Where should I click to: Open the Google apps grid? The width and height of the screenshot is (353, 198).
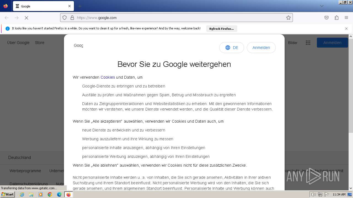pos(308,43)
